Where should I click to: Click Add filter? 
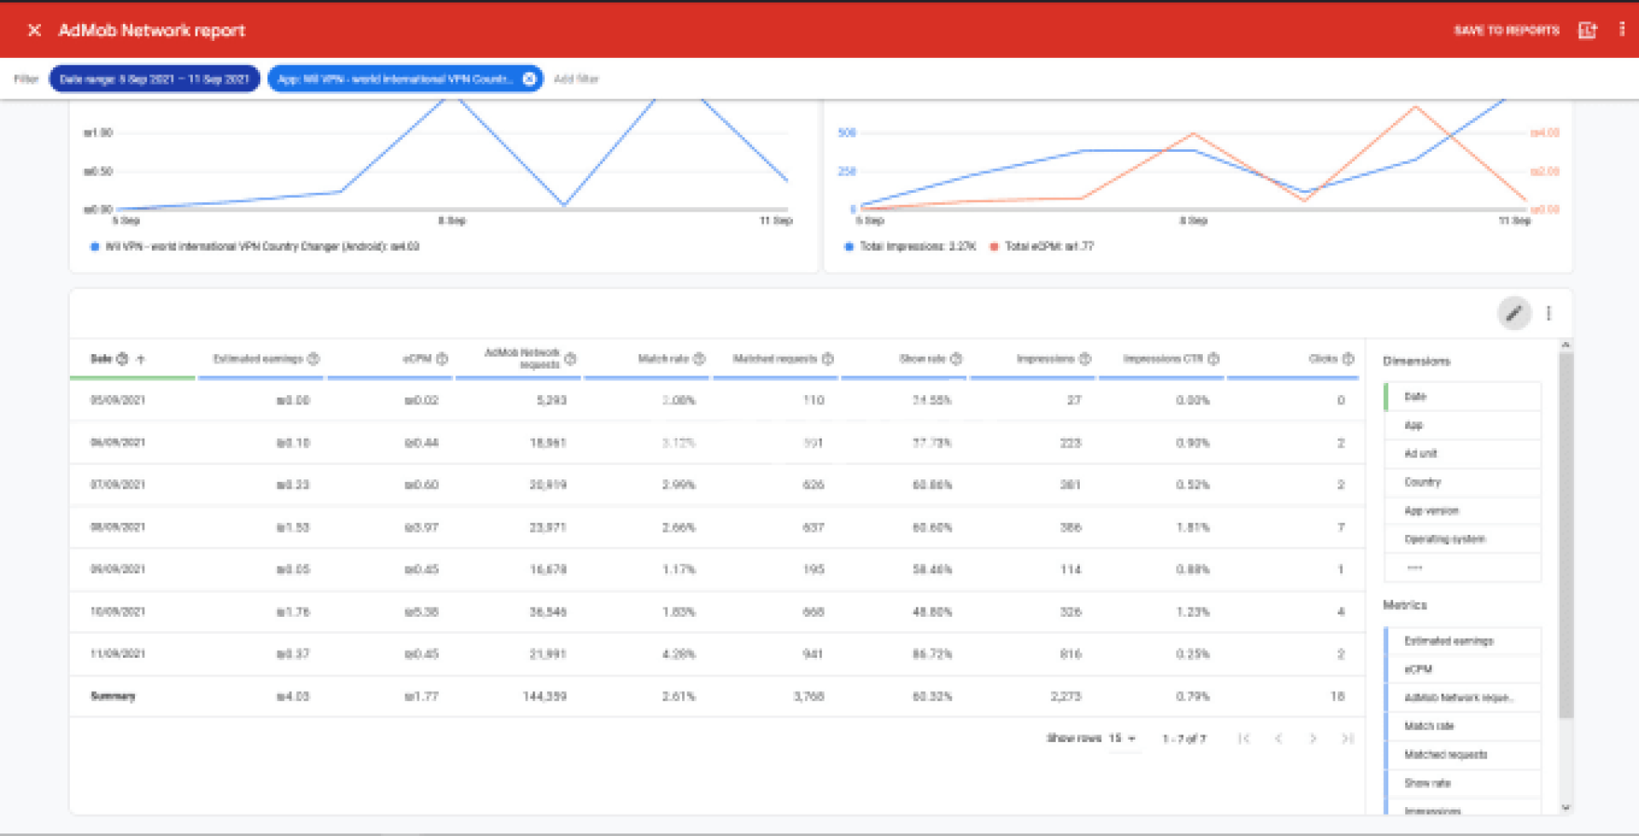click(x=576, y=79)
